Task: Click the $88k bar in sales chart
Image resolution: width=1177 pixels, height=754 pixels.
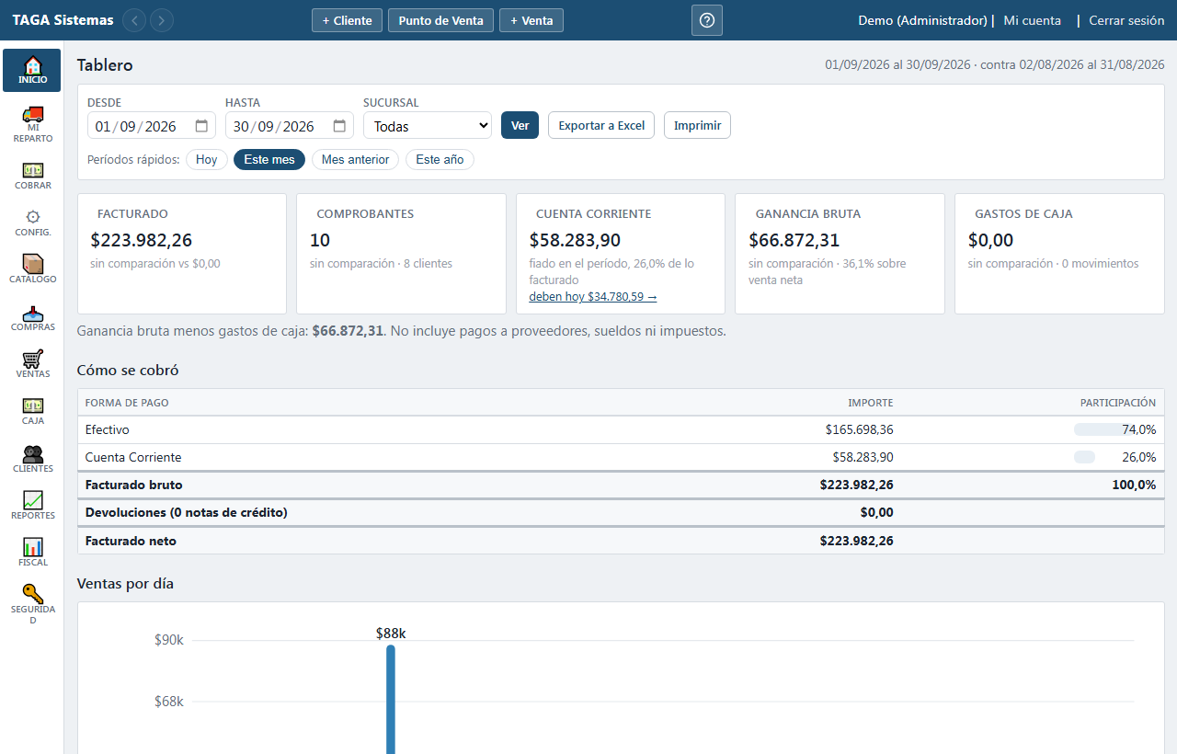Action: pos(391,699)
